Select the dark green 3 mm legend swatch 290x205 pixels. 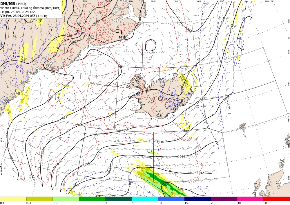click(x=119, y=199)
